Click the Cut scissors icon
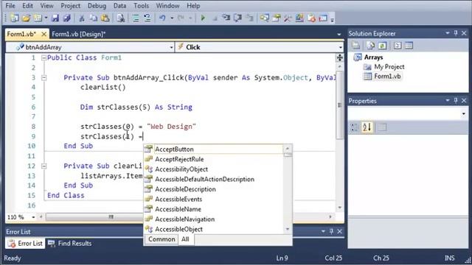The width and height of the screenshot is (472, 265). [82, 18]
